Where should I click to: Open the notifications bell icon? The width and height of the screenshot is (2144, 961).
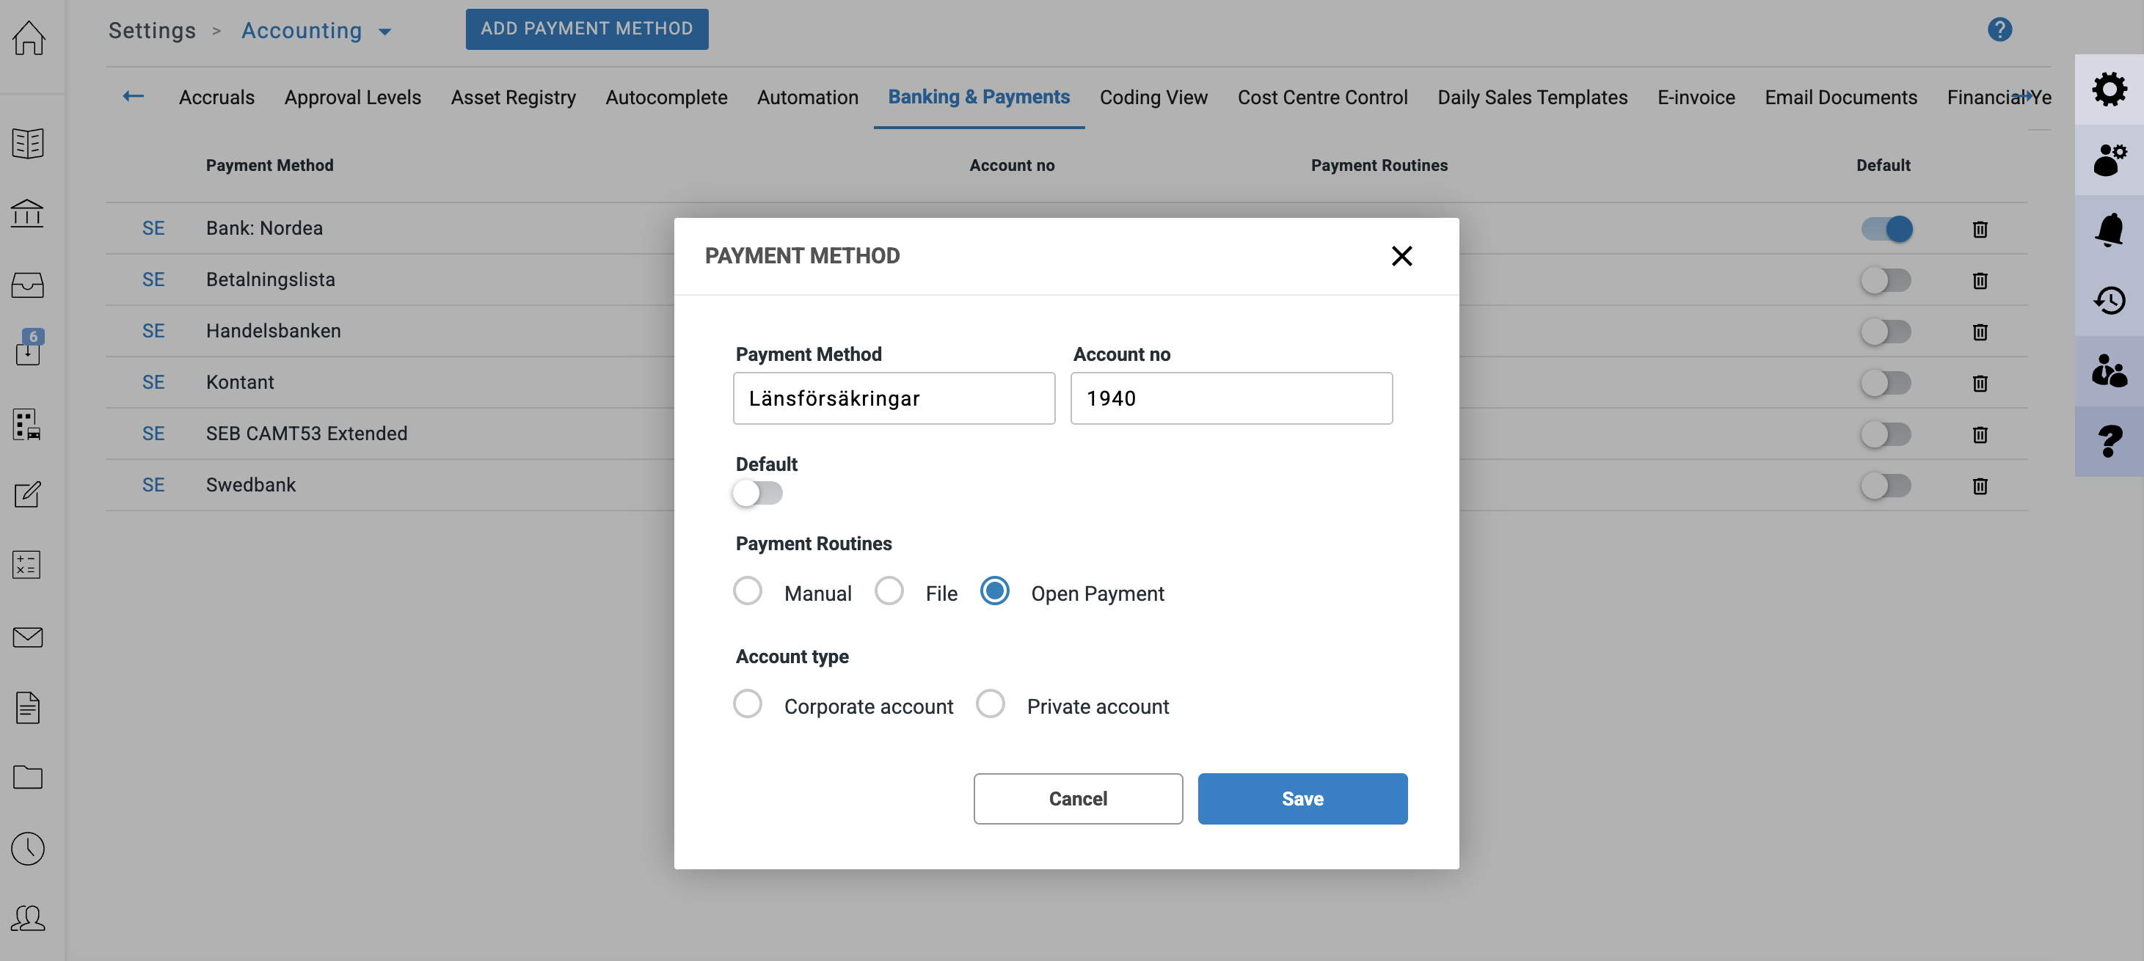(2108, 230)
